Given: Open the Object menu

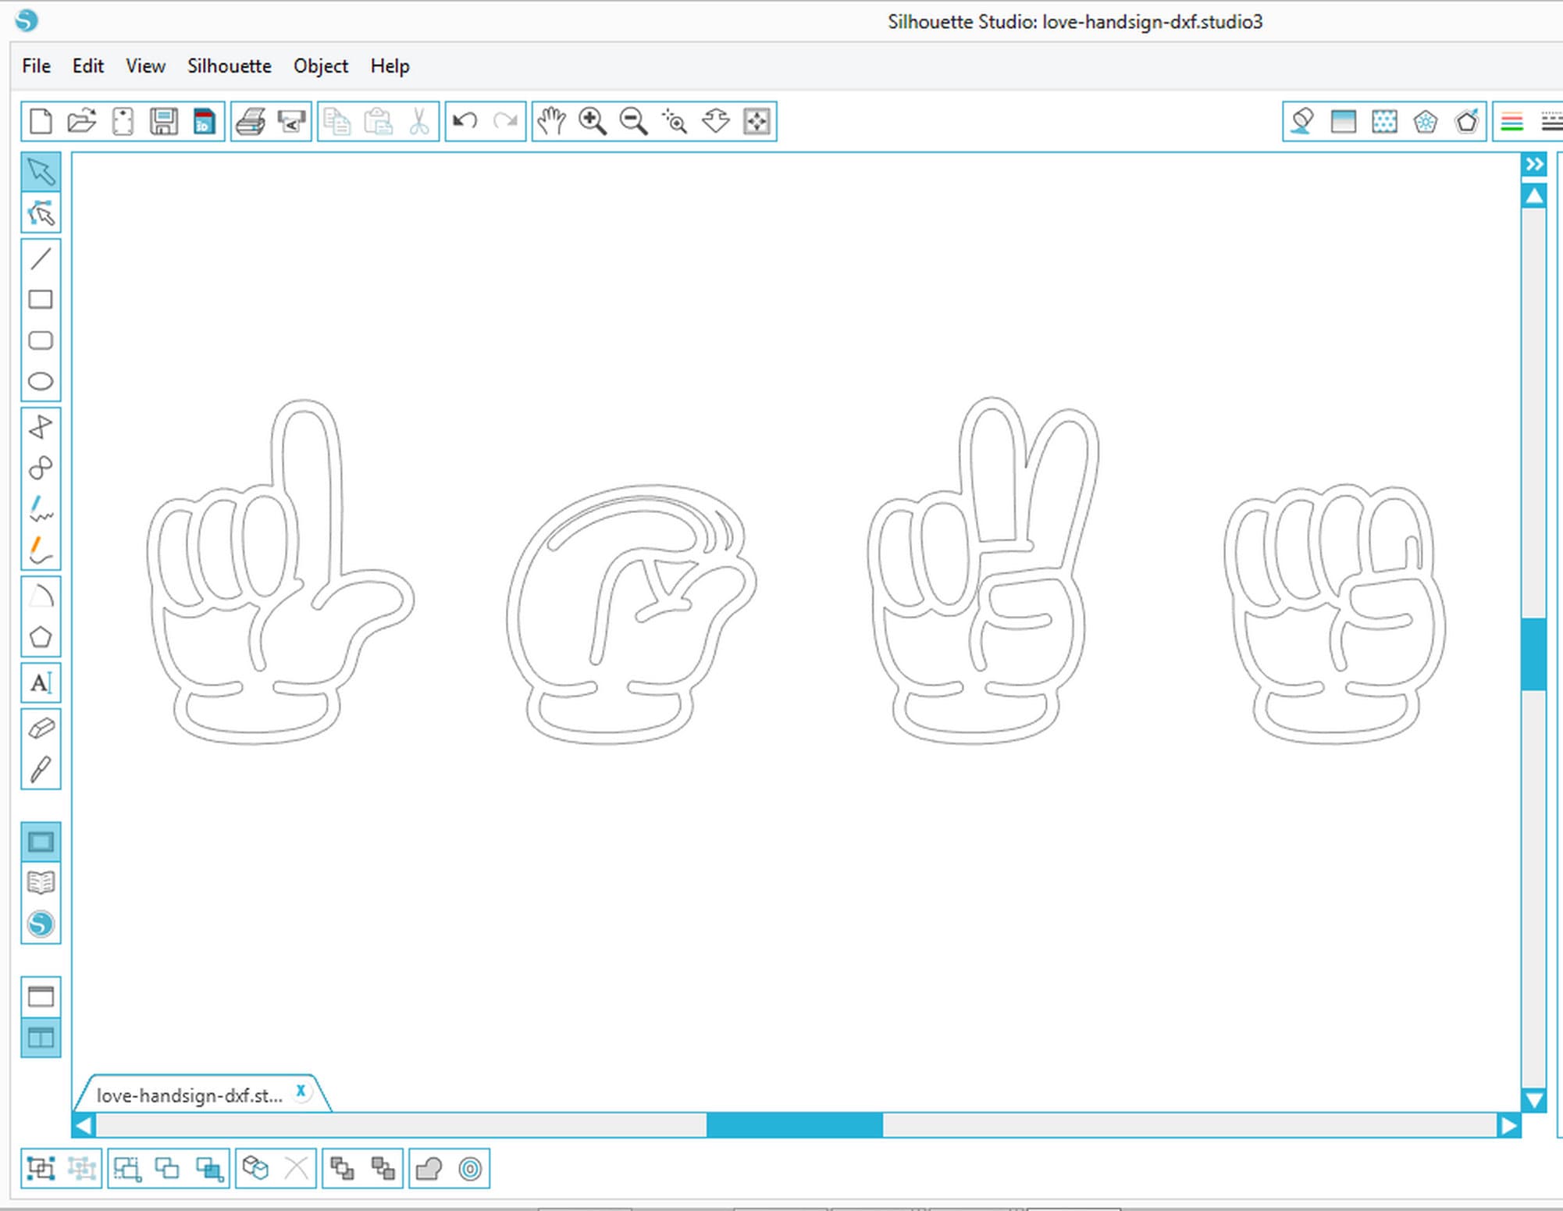Looking at the screenshot, I should point(320,66).
